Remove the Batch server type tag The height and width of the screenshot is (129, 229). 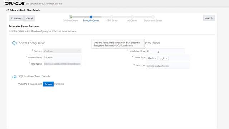(x=156, y=58)
